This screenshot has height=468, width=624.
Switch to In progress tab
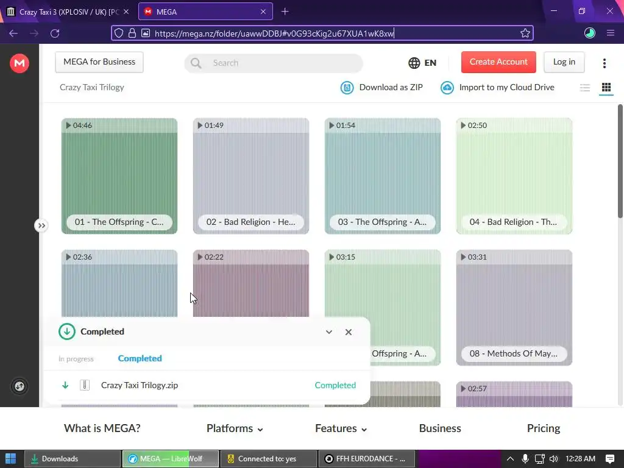pyautogui.click(x=76, y=358)
